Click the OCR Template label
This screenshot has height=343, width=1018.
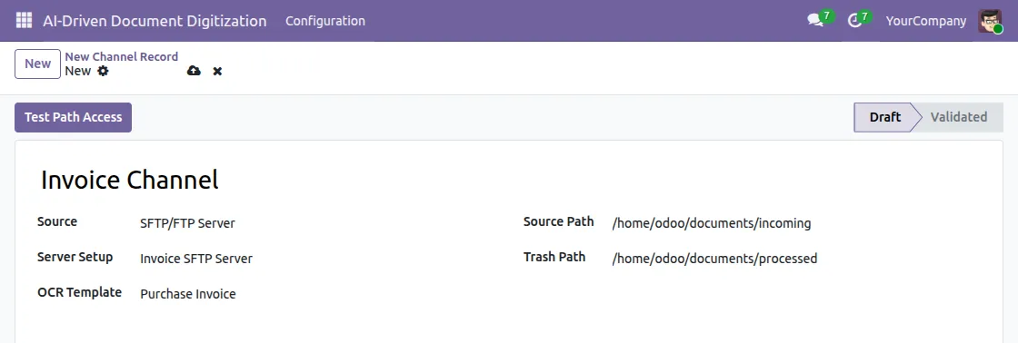point(79,292)
